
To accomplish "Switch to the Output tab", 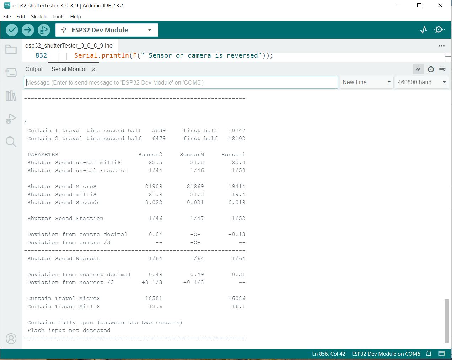I will click(34, 69).
